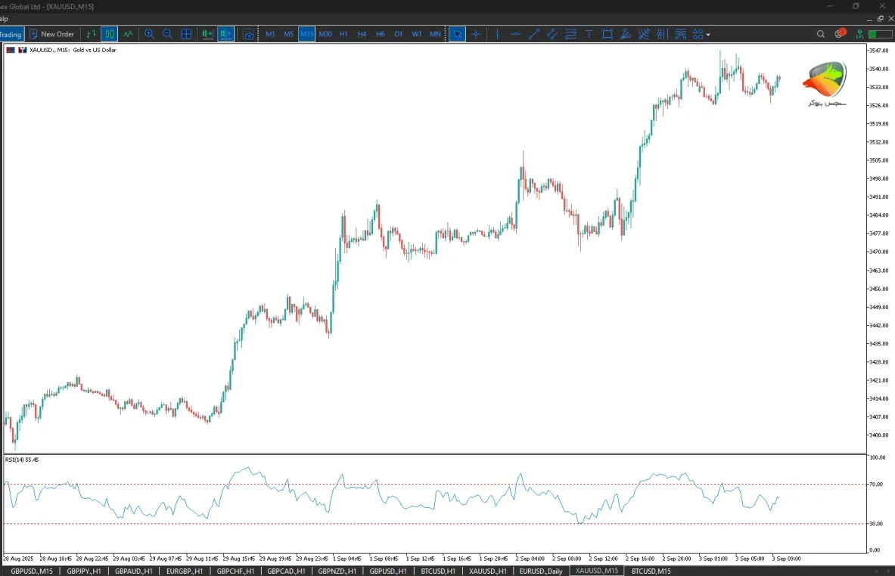Switch to GBPUSD.,H1 chart tab
The image size is (895, 576).
click(387, 571)
